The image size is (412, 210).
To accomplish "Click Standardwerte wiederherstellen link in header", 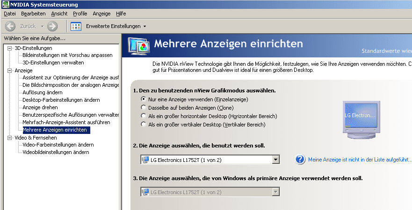I will (x=387, y=51).
